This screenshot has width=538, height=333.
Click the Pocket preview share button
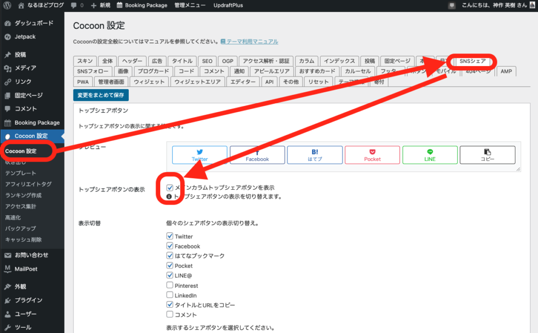[373, 155]
